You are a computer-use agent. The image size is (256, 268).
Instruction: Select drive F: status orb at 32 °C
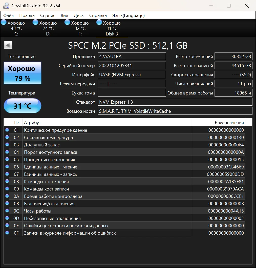67,23
